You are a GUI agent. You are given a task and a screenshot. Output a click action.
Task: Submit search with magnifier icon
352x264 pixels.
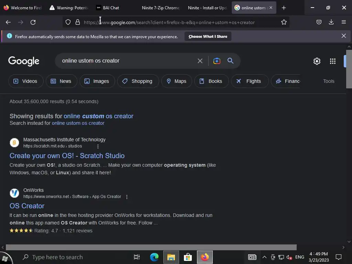pos(230,60)
